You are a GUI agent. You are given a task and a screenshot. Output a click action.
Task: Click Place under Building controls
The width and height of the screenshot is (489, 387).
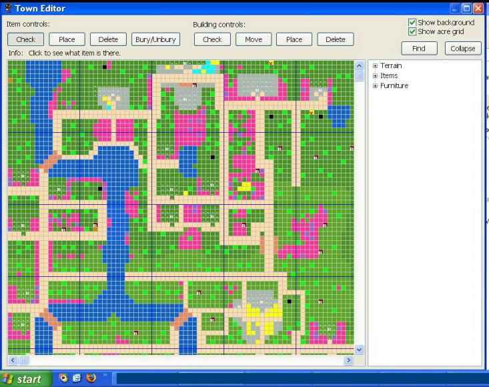pos(294,39)
